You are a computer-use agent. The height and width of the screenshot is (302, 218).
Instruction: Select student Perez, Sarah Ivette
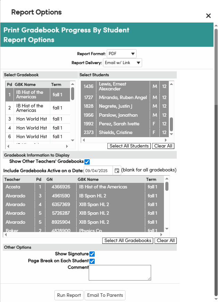coord(125,124)
